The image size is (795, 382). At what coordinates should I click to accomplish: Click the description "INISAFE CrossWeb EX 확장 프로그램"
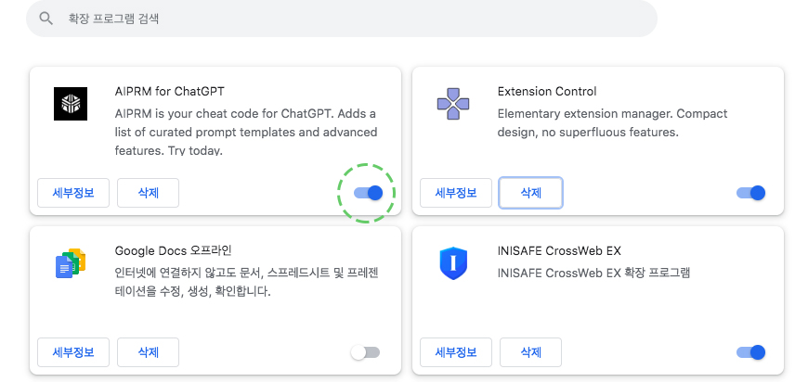click(x=593, y=273)
